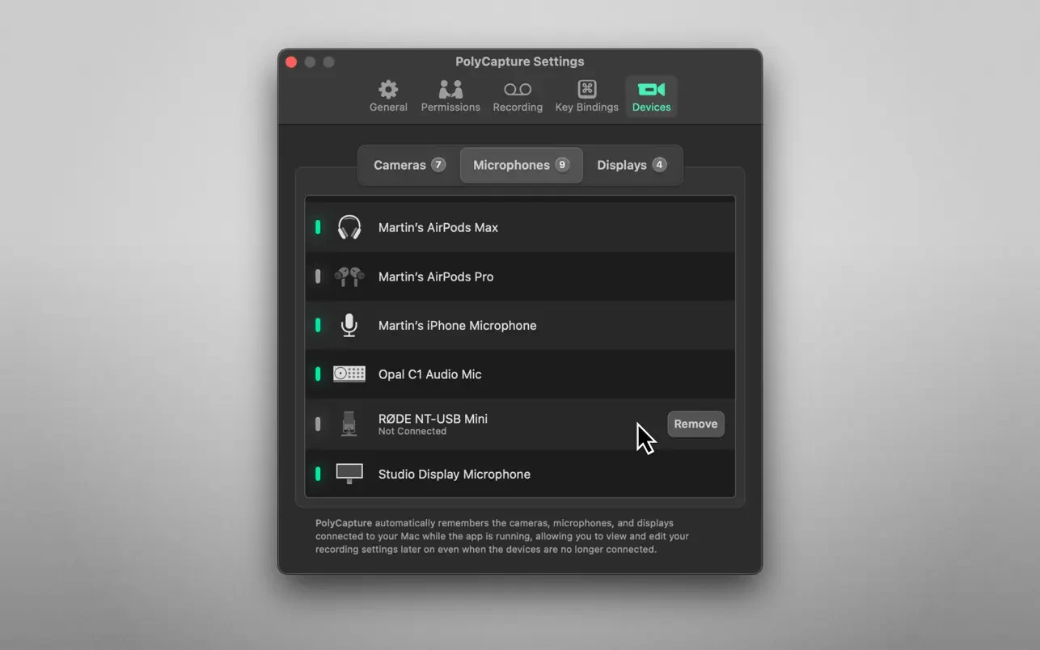The width and height of the screenshot is (1040, 650).
Task: Close the PolyCapture Settings window
Action: coord(291,62)
